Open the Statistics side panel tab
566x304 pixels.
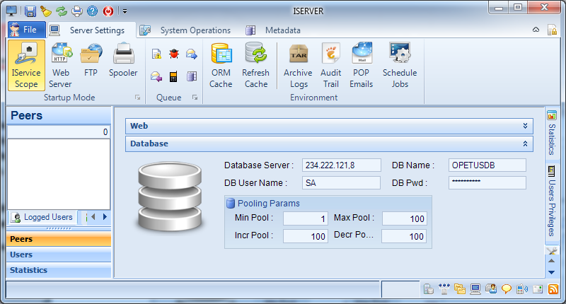click(552, 134)
